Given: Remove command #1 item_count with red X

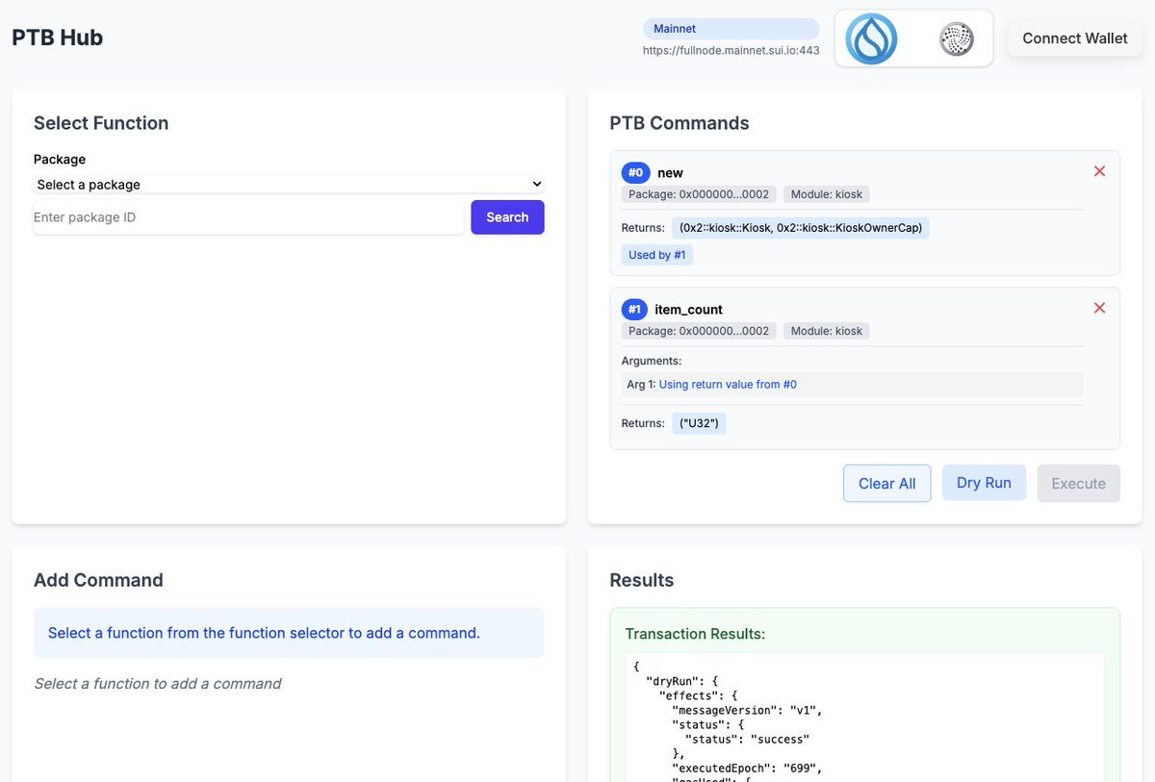Looking at the screenshot, I should pyautogui.click(x=1099, y=308).
